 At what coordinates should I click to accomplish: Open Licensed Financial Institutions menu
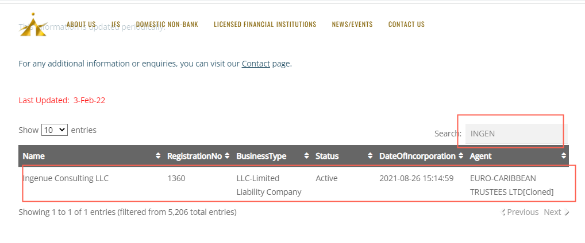coord(265,25)
